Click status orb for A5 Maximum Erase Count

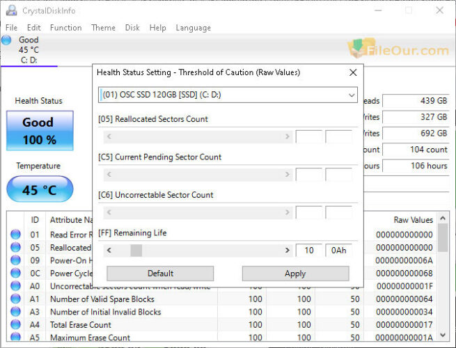16,337
